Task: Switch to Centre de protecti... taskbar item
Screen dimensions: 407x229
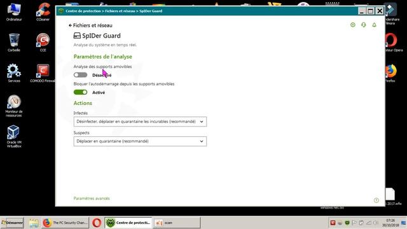Action: coord(128,223)
